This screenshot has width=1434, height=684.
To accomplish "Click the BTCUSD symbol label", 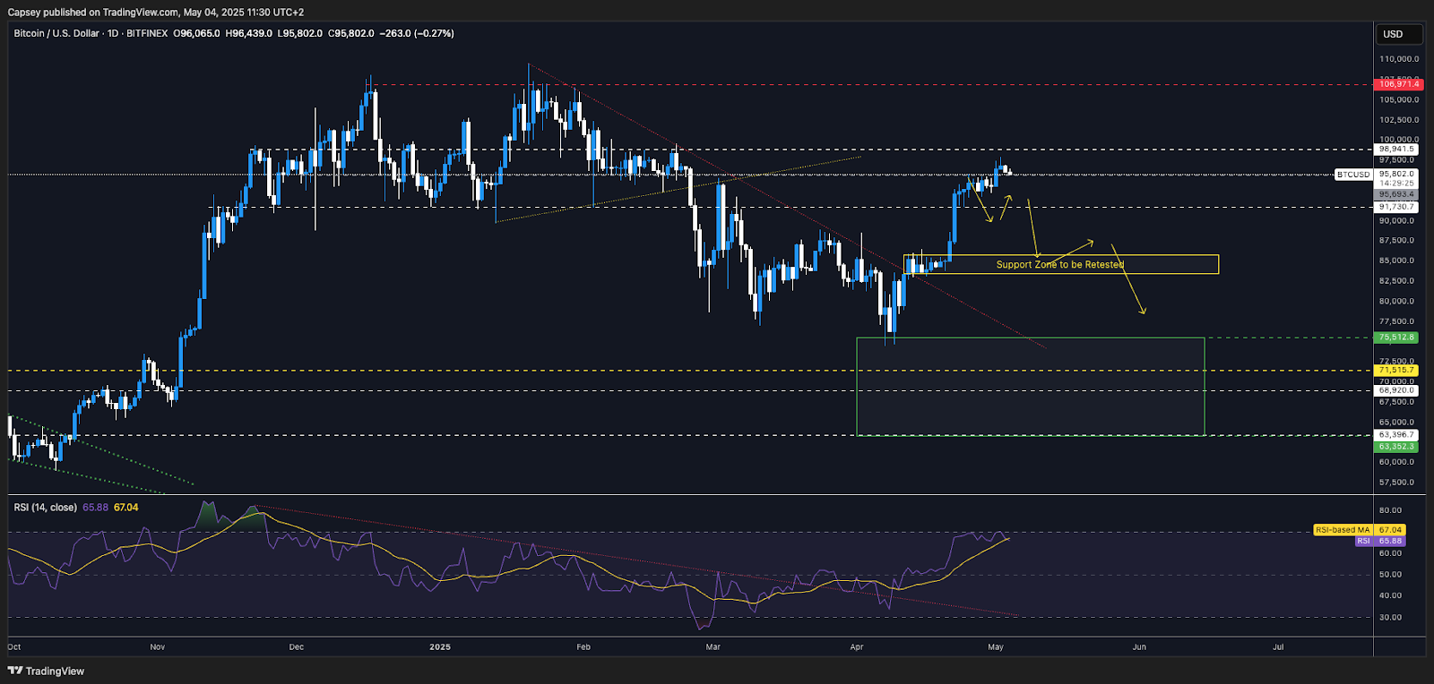I will [1353, 175].
